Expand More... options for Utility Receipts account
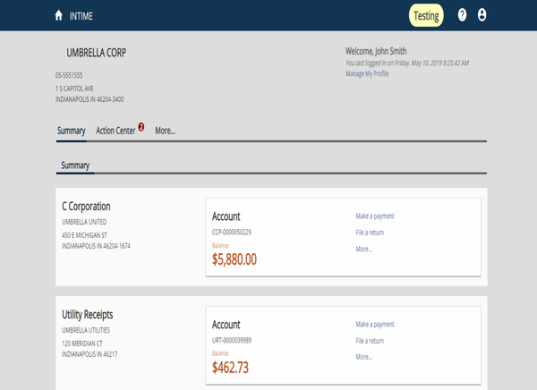The image size is (537, 390). [364, 357]
